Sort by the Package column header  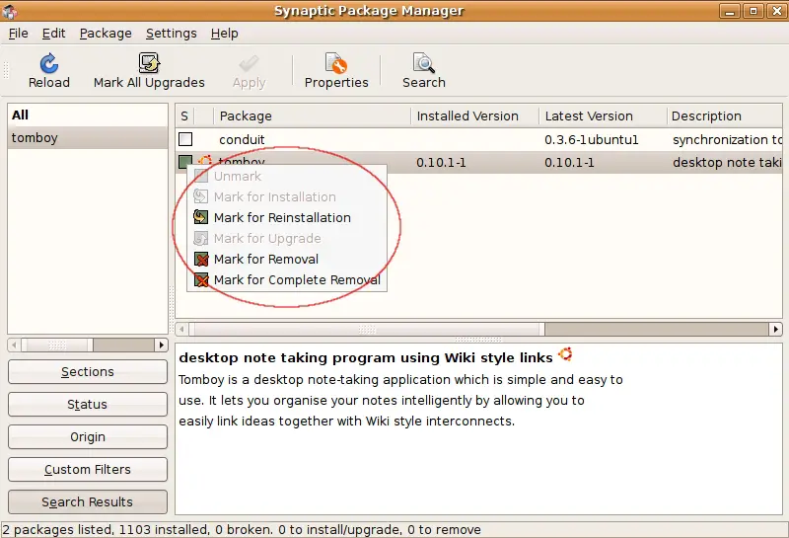pos(312,115)
